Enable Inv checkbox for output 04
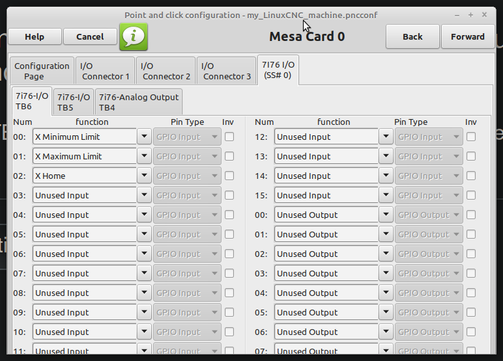 click(471, 293)
